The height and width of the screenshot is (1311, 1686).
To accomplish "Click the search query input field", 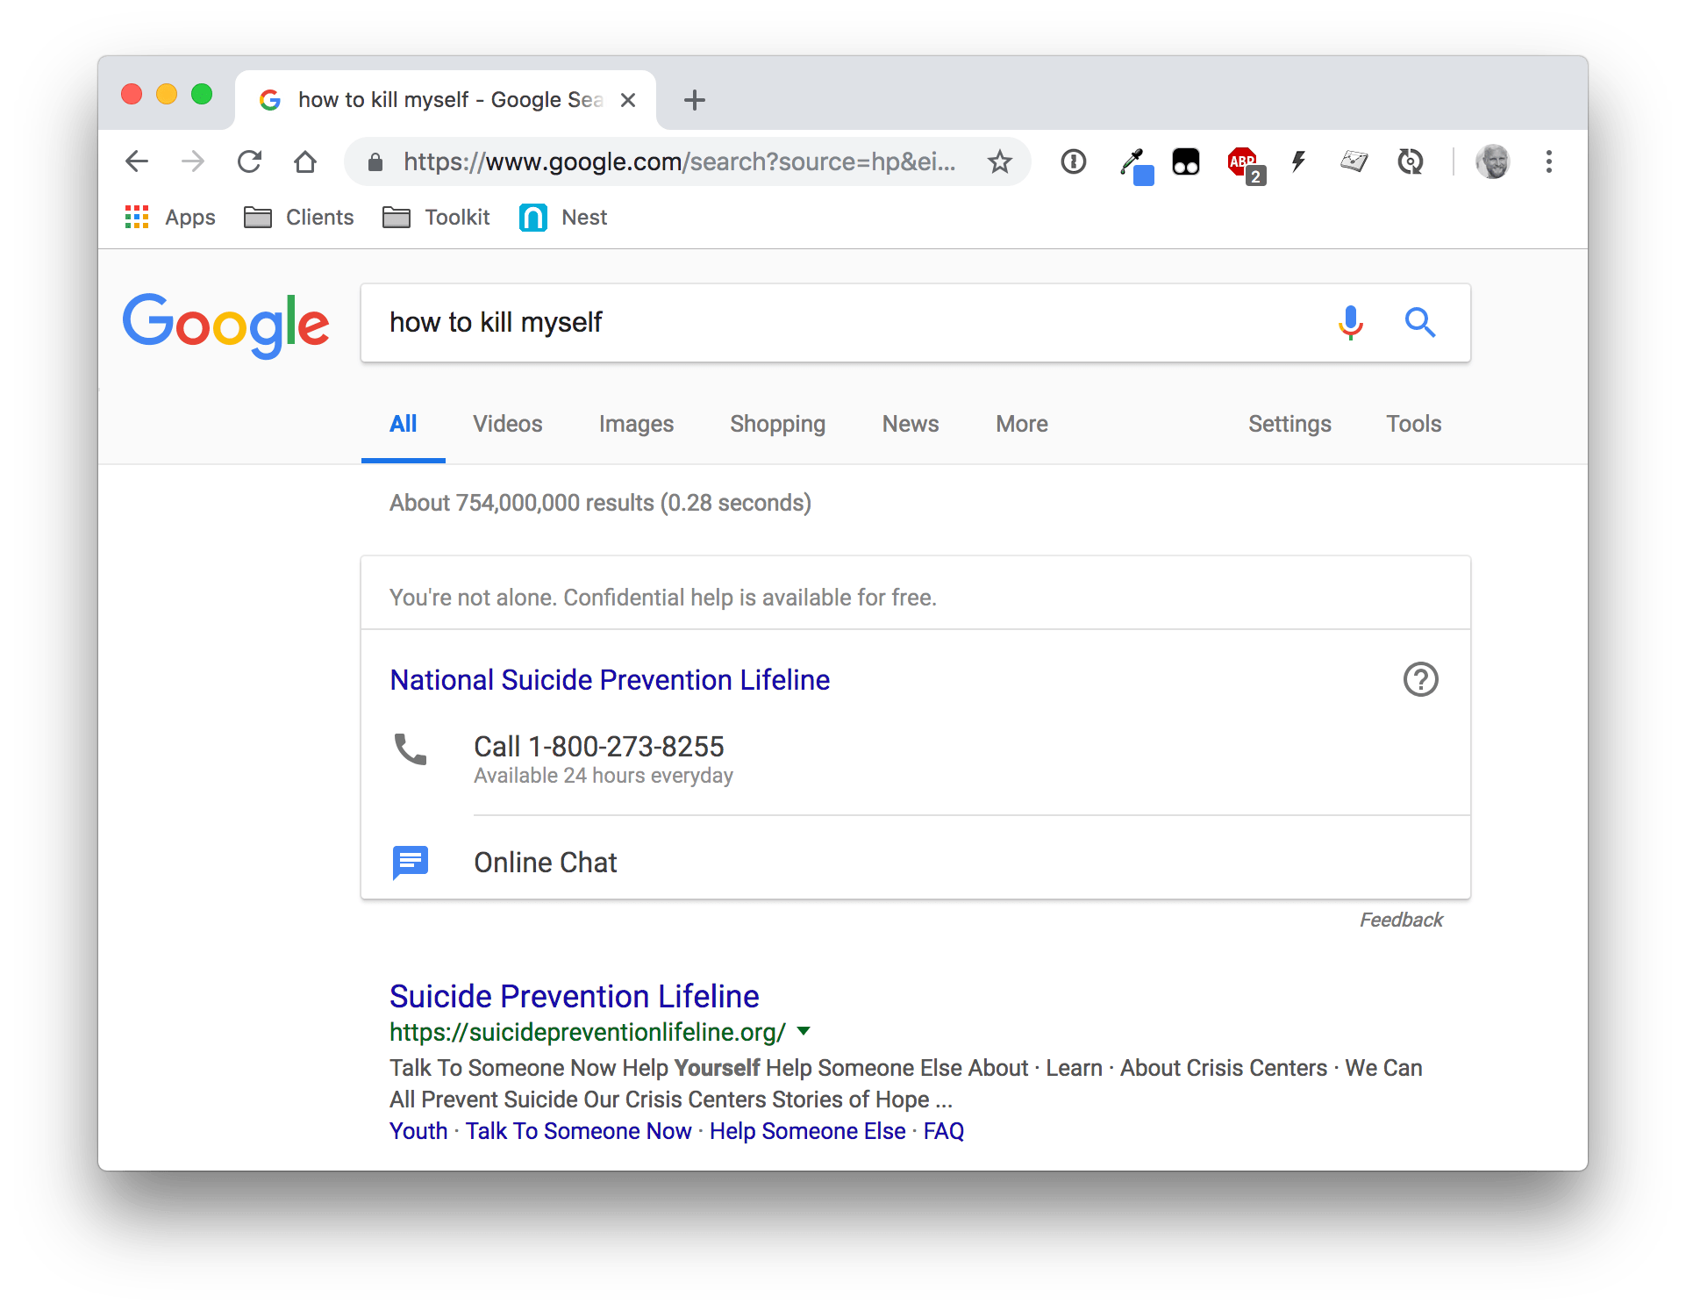I will click(x=842, y=323).
